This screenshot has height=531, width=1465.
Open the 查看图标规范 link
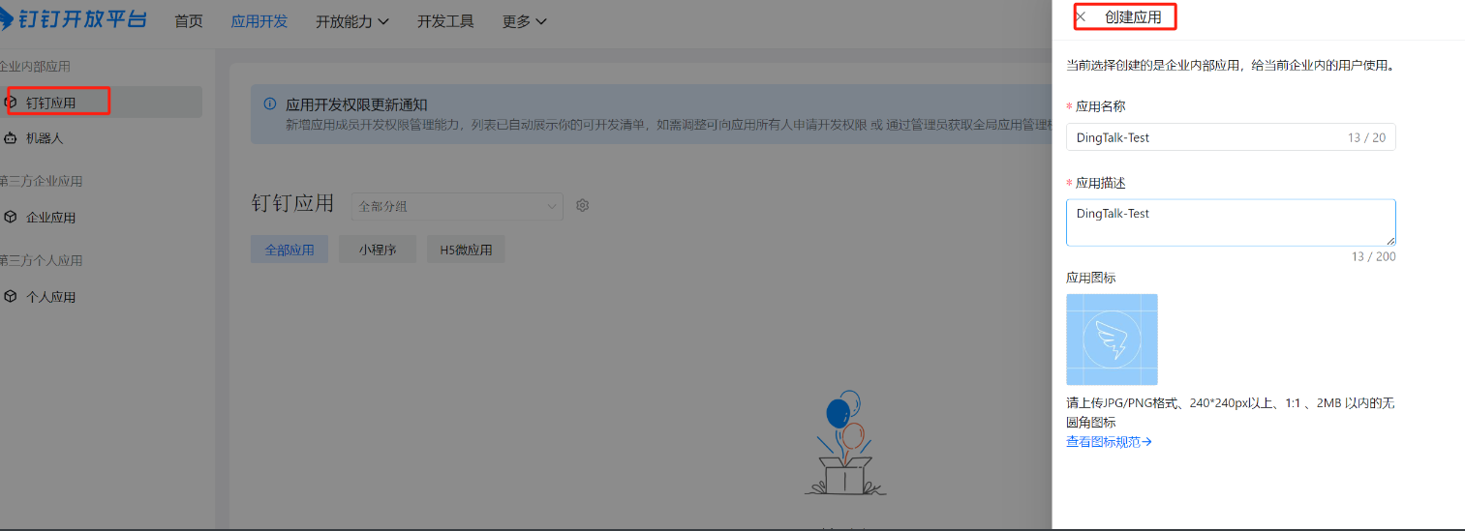(1109, 442)
